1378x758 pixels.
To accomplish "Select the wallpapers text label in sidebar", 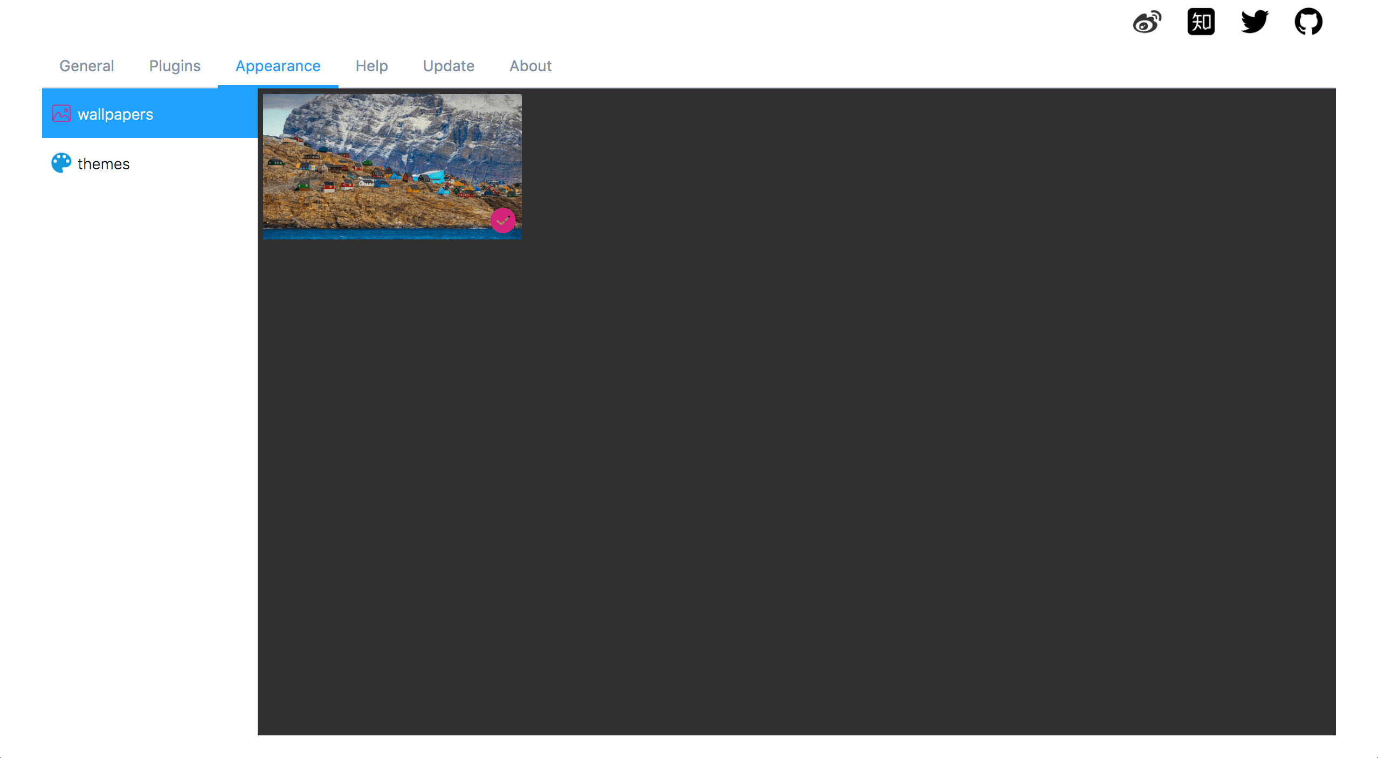I will pyautogui.click(x=115, y=114).
